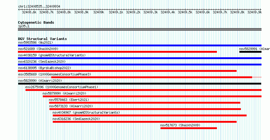Click the blue bar under nsv4036159
The height and width of the screenshot is (140, 270).
140,58
